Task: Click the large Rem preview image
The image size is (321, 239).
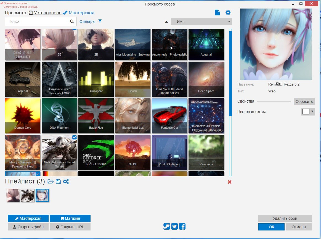Action: coord(276,44)
